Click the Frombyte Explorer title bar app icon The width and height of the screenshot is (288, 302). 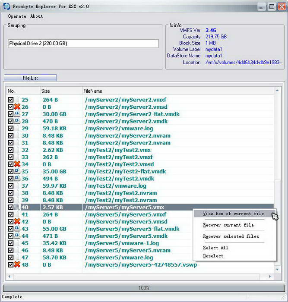(x=6, y=6)
